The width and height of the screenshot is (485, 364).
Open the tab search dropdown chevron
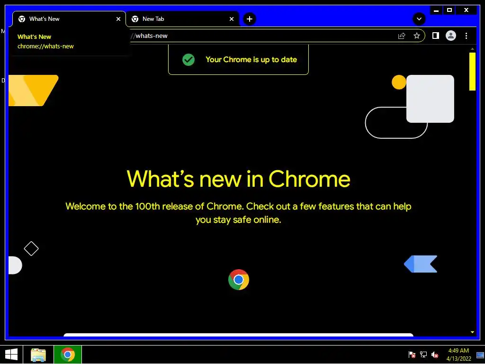pyautogui.click(x=419, y=19)
